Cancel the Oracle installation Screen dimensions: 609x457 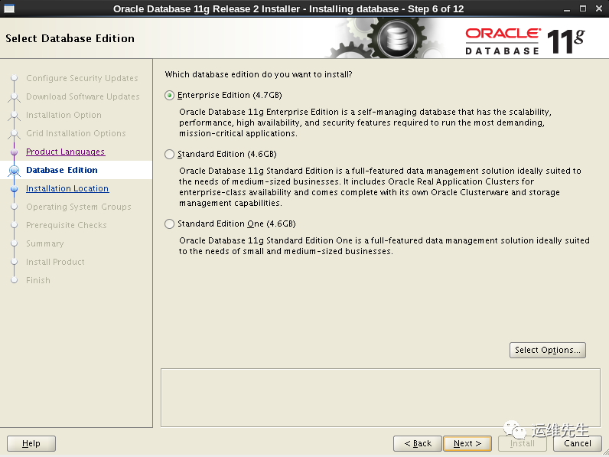[577, 443]
